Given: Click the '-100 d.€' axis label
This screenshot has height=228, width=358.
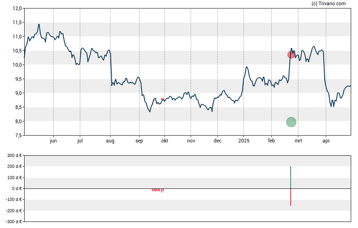Looking at the screenshot, I should coord(14,199).
